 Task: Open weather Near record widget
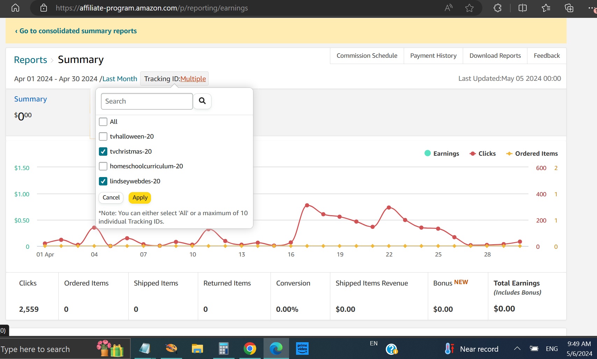pyautogui.click(x=472, y=349)
